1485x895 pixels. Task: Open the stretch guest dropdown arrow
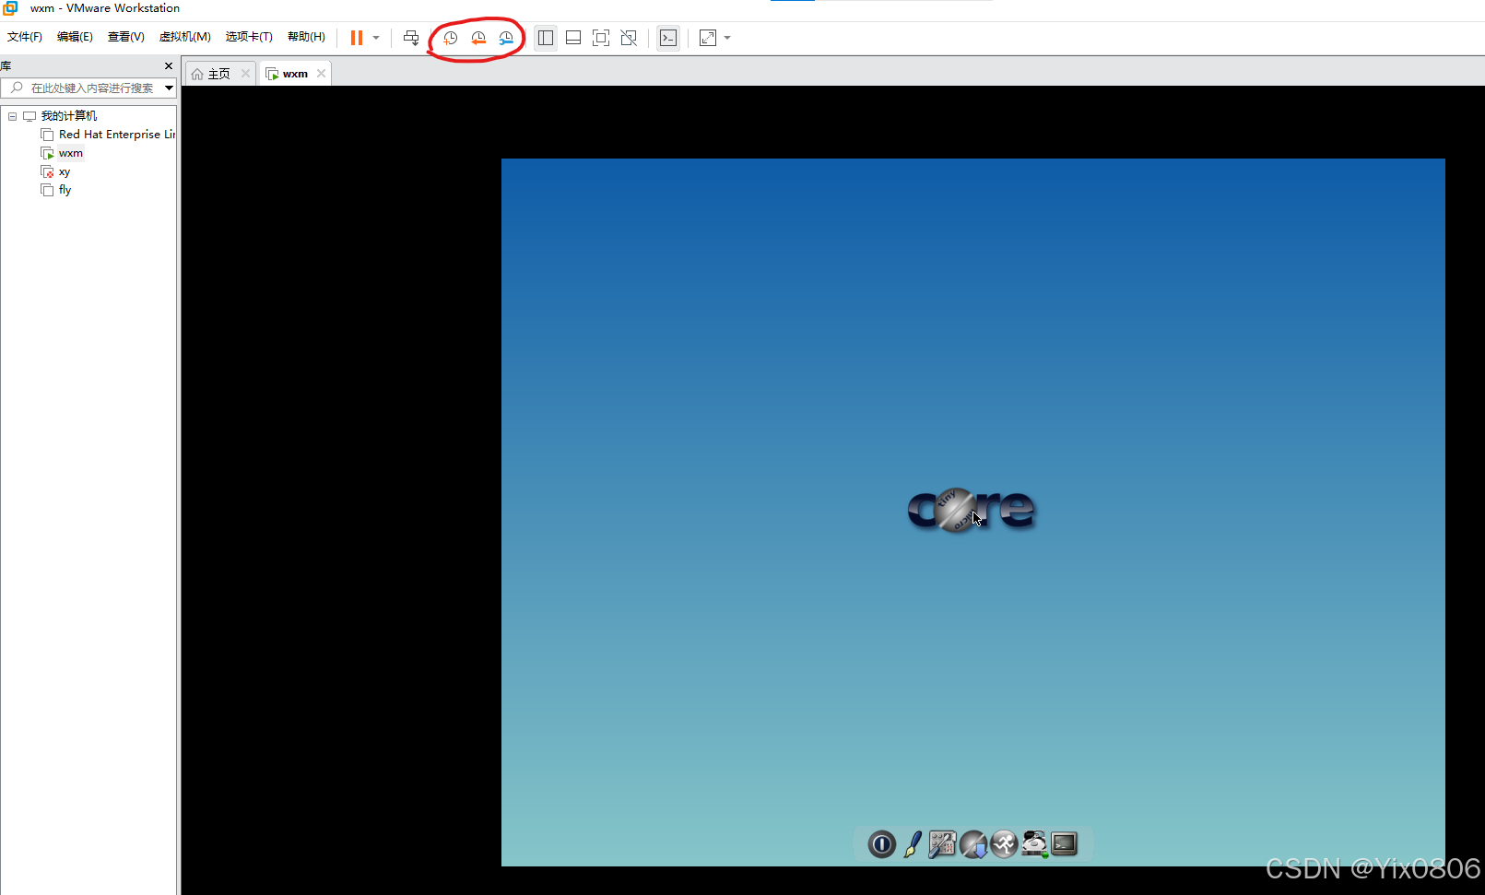tap(727, 38)
